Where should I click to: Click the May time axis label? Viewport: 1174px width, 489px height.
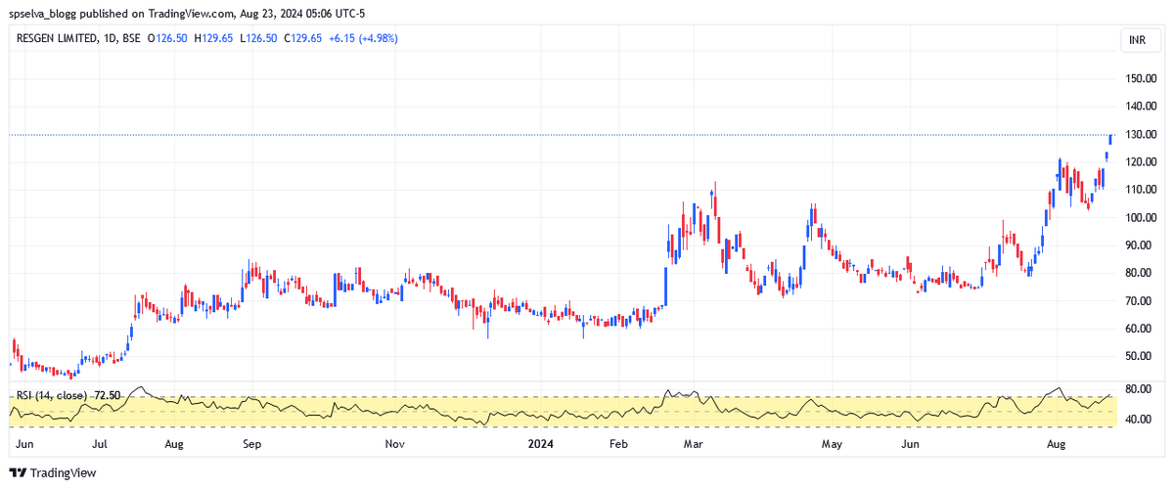831,445
